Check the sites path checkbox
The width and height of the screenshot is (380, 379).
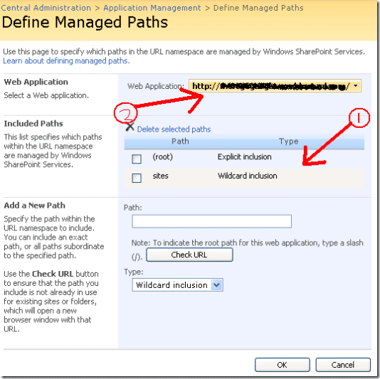pos(137,178)
